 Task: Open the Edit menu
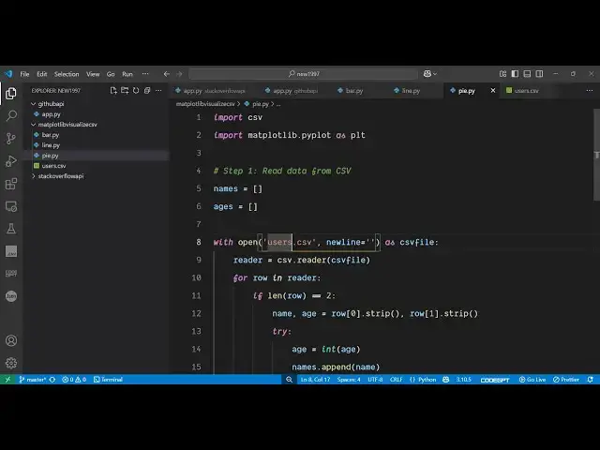tap(41, 74)
